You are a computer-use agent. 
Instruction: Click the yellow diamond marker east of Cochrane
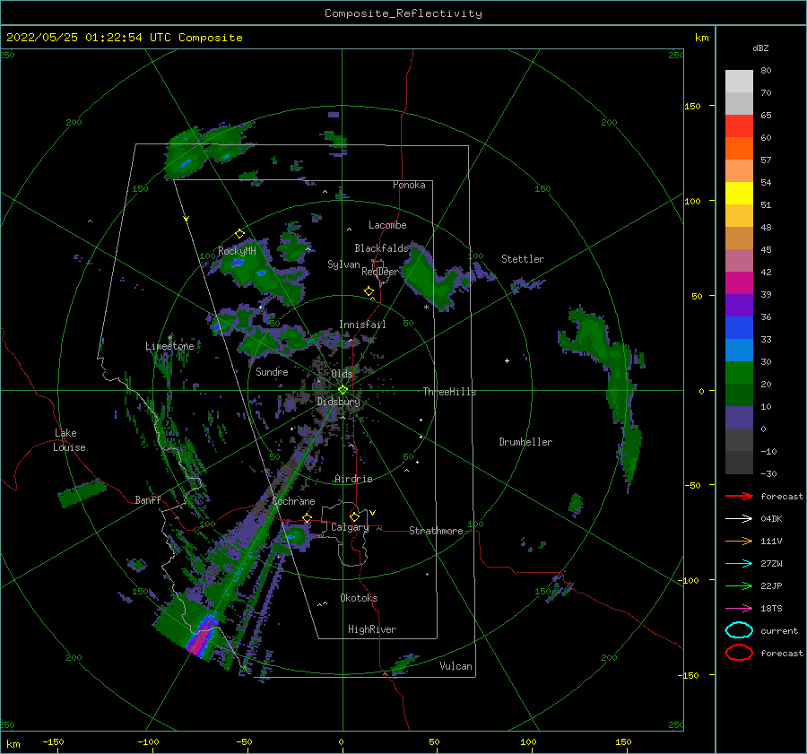(x=307, y=517)
